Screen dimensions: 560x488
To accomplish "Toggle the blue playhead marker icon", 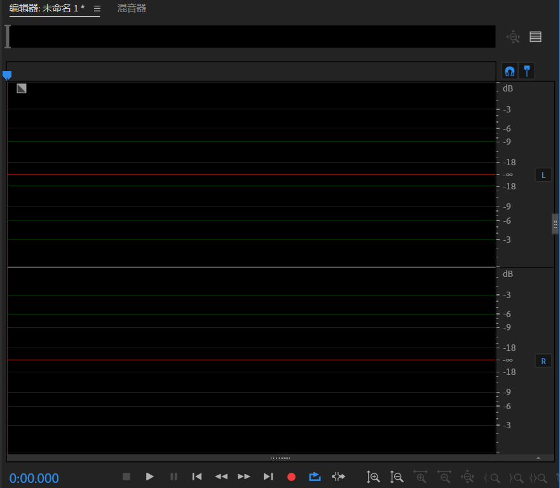I will pyautogui.click(x=527, y=71).
